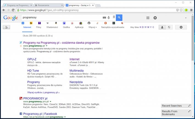Screen dimensions: 195x119
Task: Click Więcej wyników z programosy.pl link
Action: pos(43,92)
